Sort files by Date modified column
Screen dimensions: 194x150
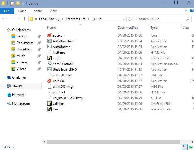pos(128,28)
